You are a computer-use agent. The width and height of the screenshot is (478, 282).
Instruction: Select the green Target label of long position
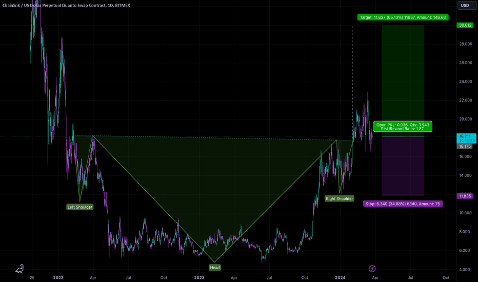[403, 17]
